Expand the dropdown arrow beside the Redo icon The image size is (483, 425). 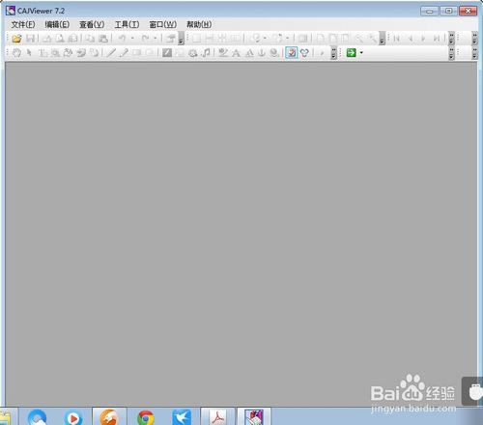(x=156, y=39)
